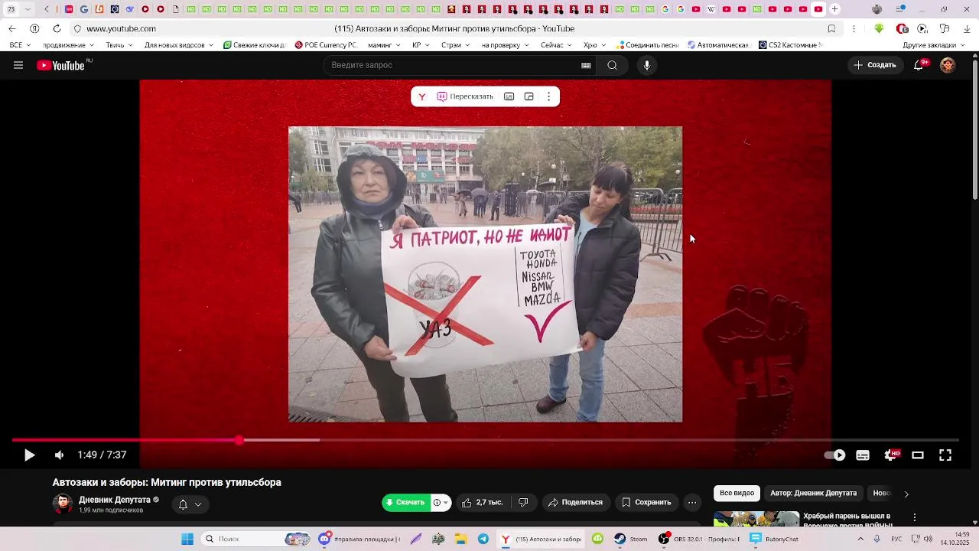Toggle closed captions on the player
This screenshot has height=551, width=979.
coord(863,455)
